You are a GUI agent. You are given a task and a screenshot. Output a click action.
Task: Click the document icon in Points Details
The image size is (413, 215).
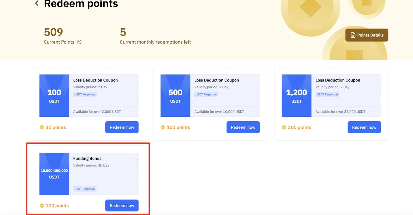[353, 35]
